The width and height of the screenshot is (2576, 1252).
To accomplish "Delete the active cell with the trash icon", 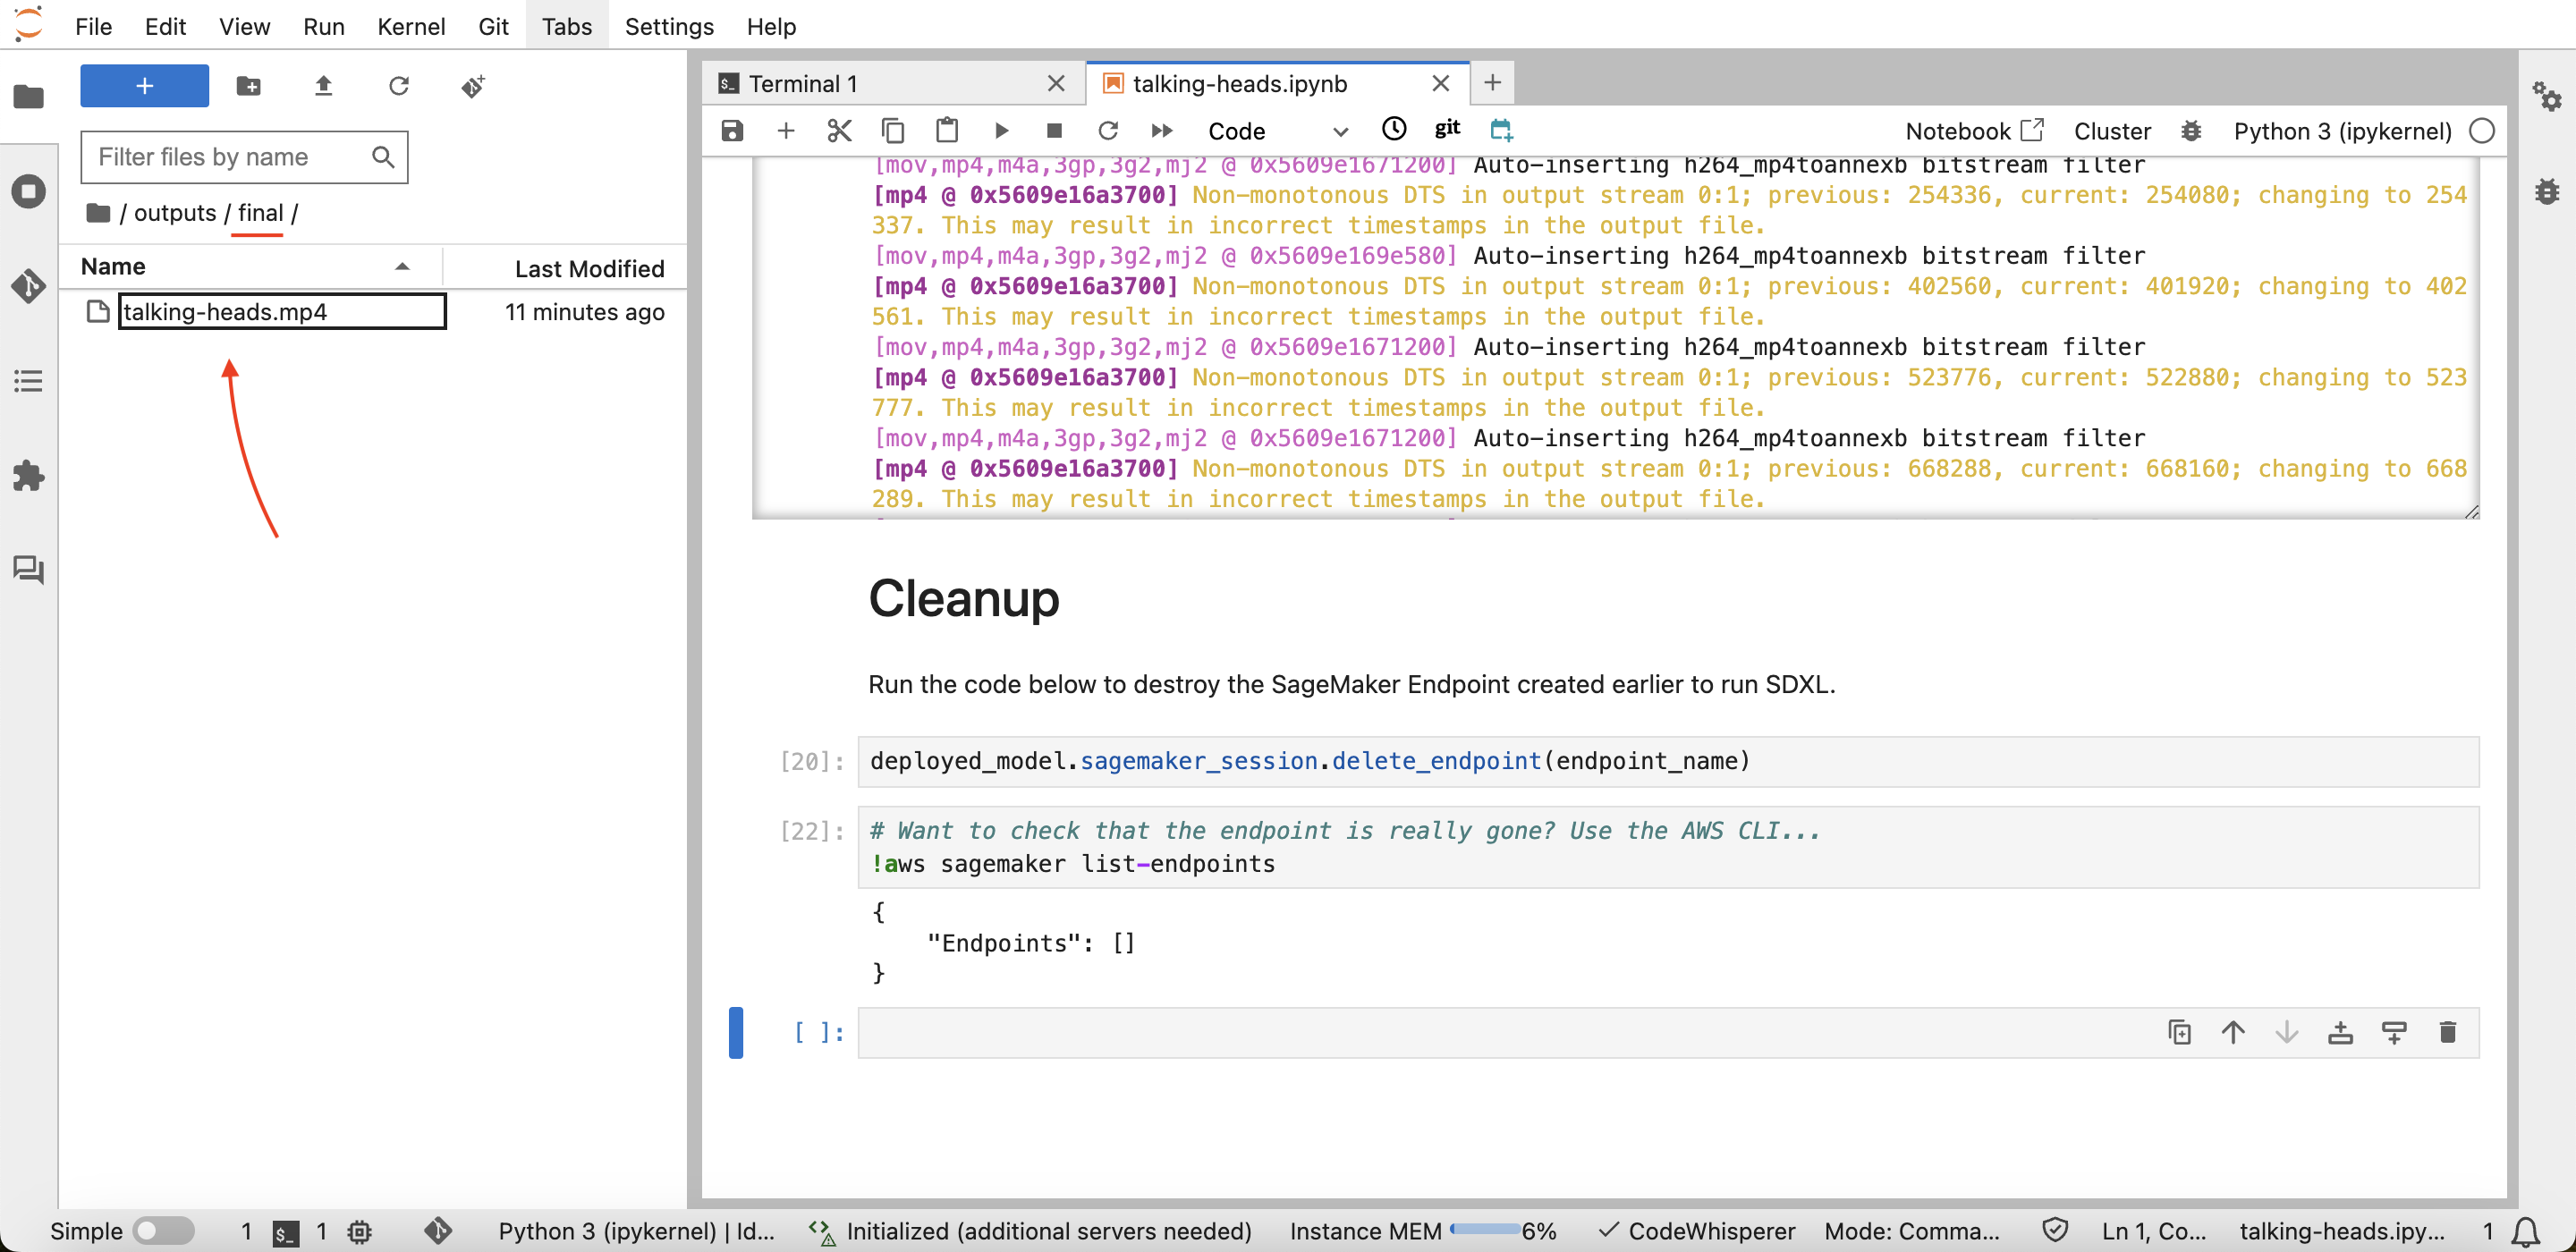I will point(2447,1032).
